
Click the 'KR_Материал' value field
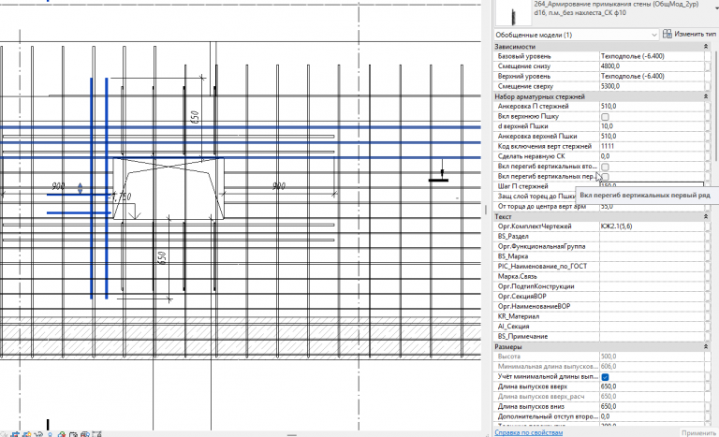click(x=652, y=316)
